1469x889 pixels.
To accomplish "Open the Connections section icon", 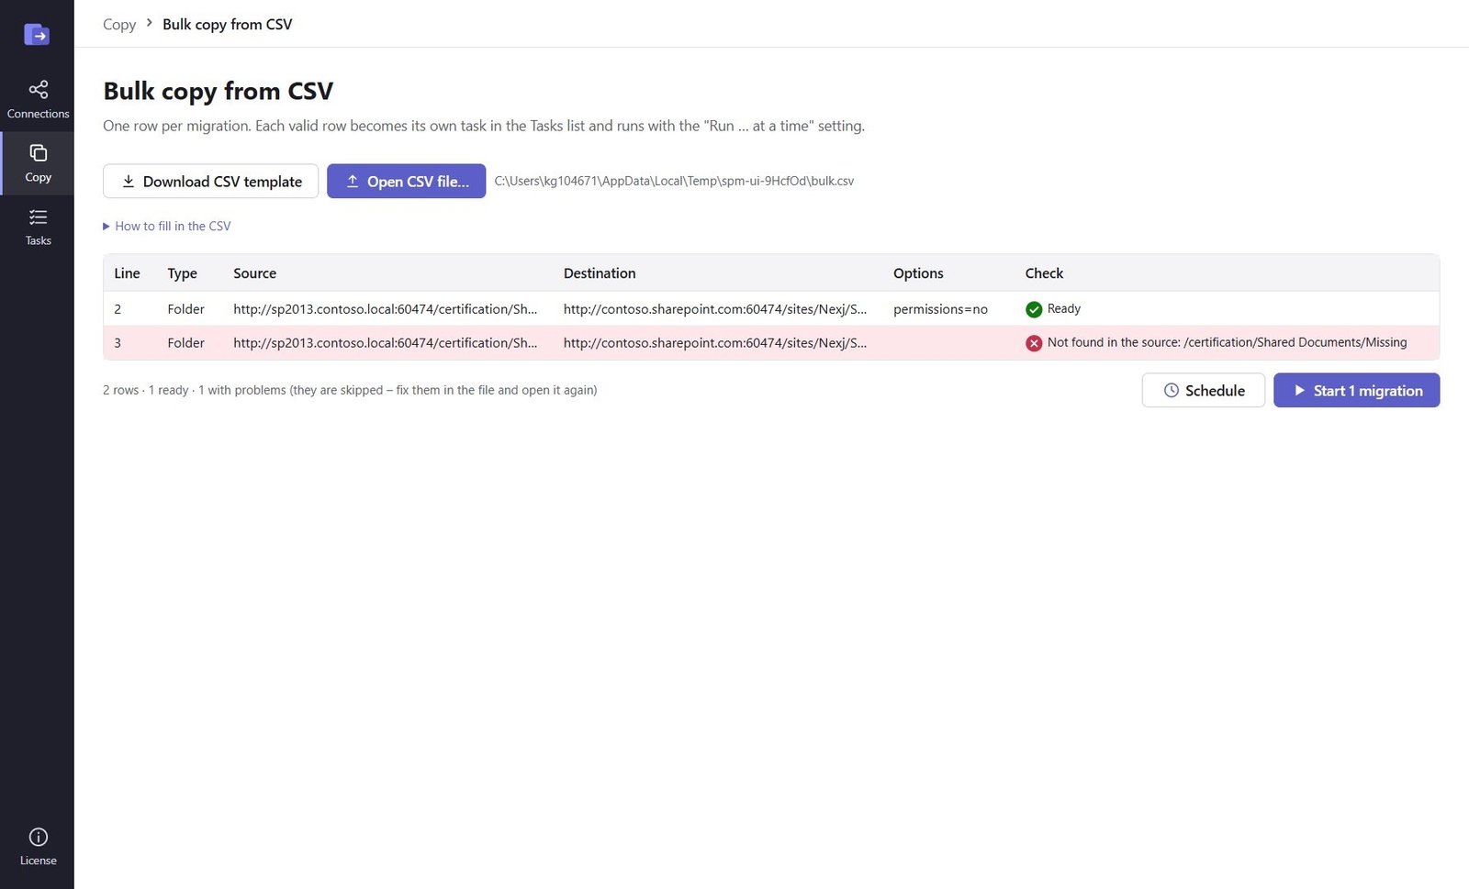I will [x=38, y=89].
